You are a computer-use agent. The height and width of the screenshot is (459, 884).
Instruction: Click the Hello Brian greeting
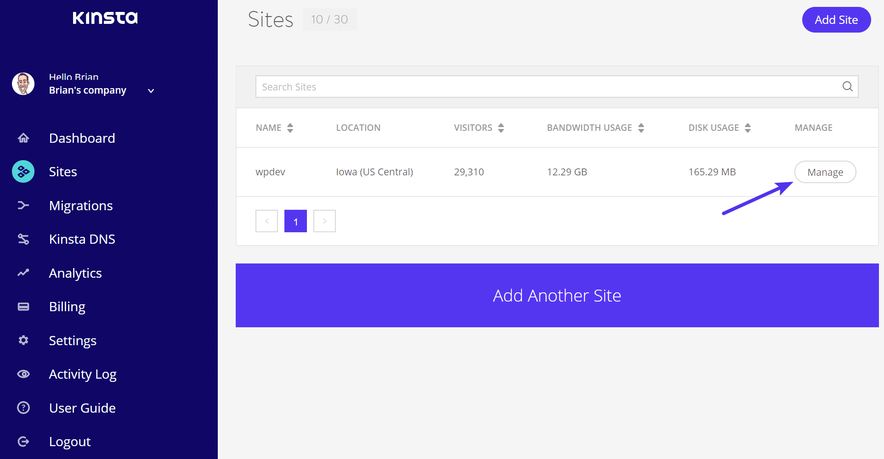coord(74,77)
